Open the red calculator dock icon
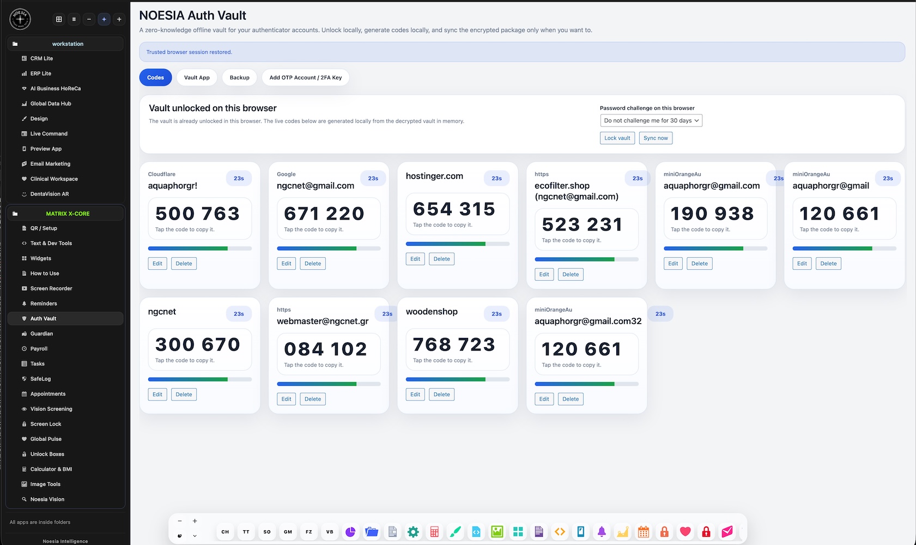 pyautogui.click(x=434, y=531)
